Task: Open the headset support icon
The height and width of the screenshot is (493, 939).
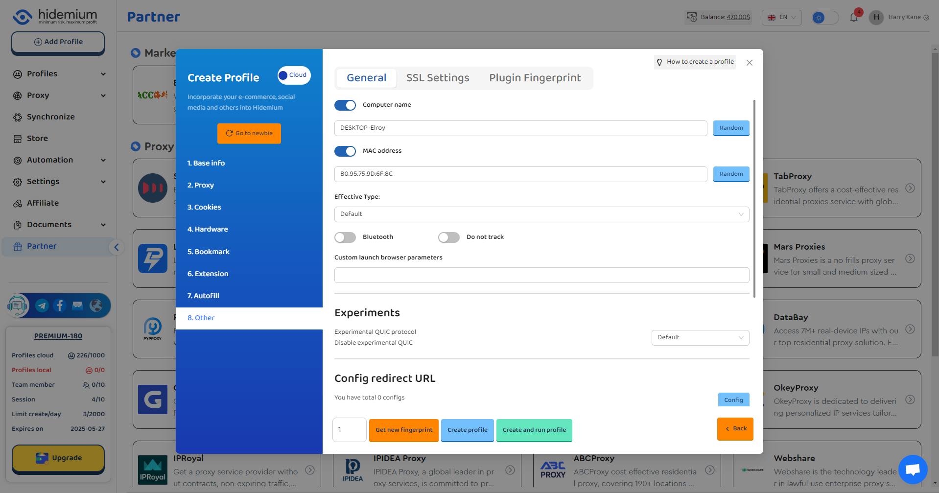Action: point(18,305)
